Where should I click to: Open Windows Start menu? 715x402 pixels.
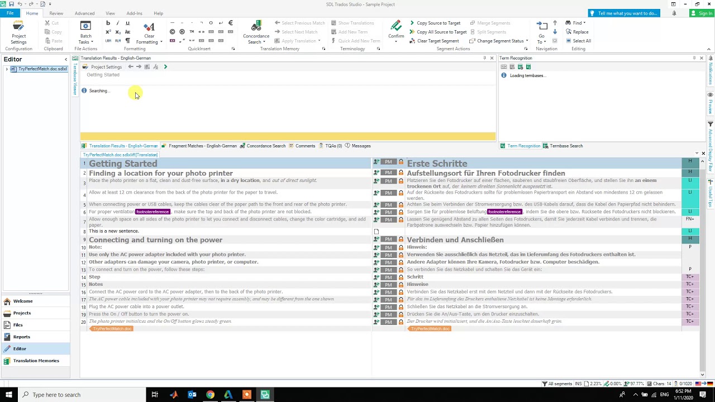(x=8, y=395)
